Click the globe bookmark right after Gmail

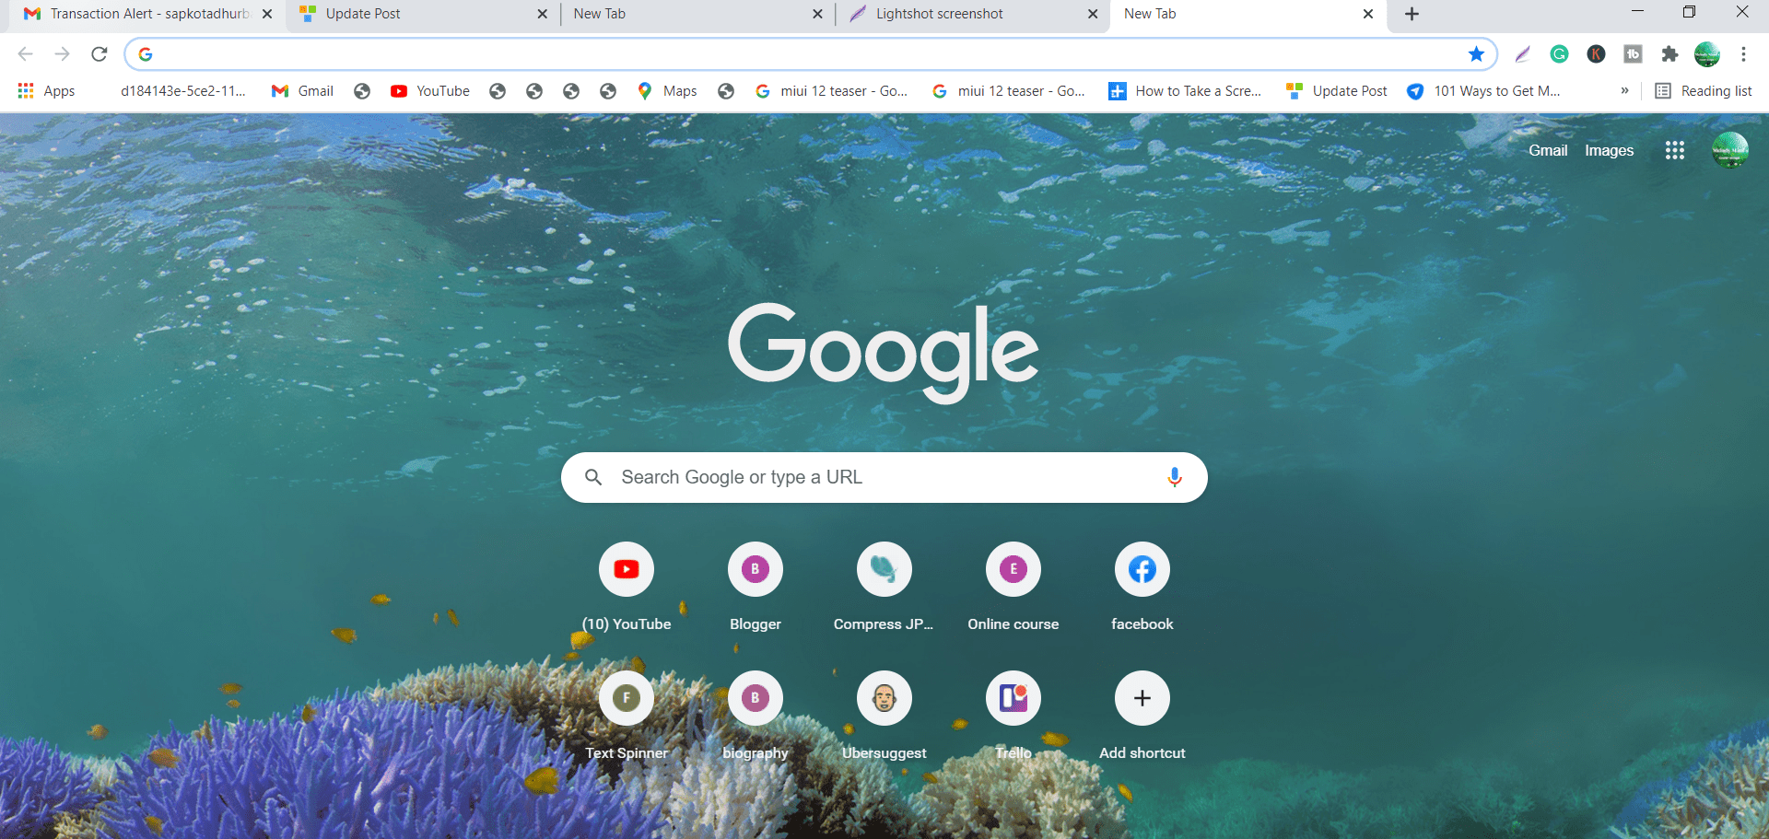click(362, 91)
